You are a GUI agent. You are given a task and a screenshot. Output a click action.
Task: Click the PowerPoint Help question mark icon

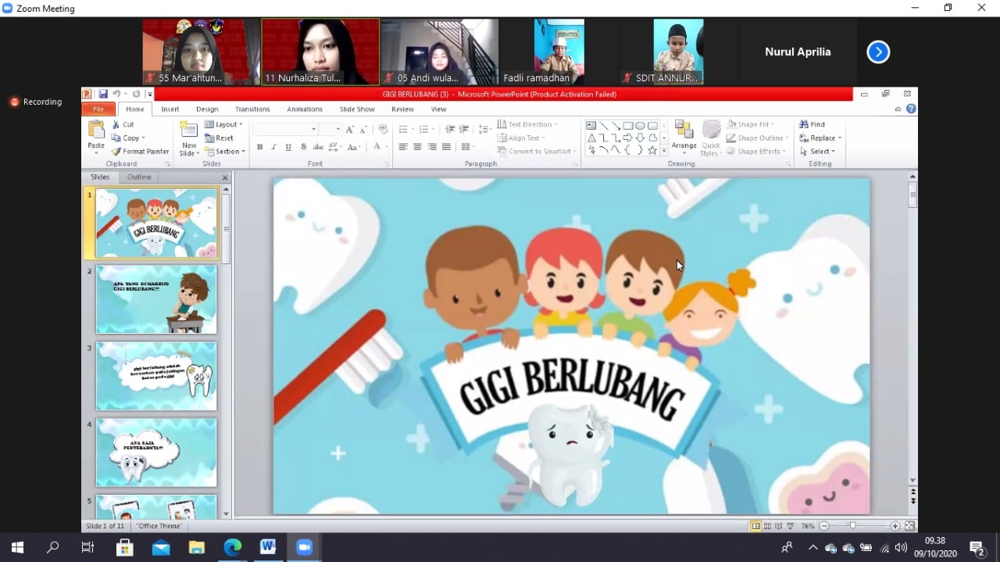[911, 109]
